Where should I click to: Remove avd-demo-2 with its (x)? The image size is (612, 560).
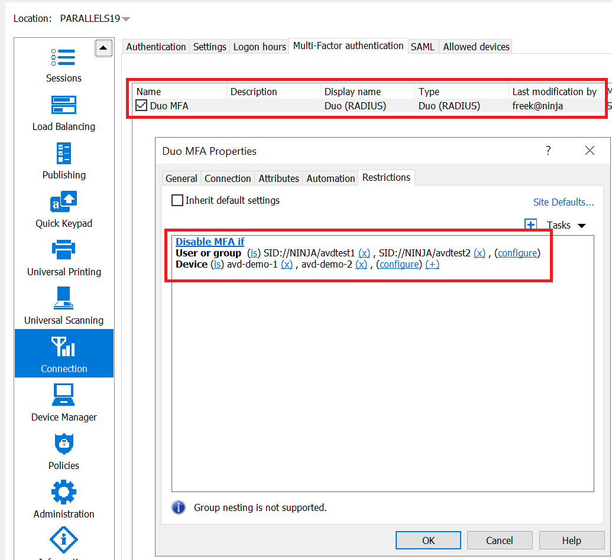[x=361, y=265]
